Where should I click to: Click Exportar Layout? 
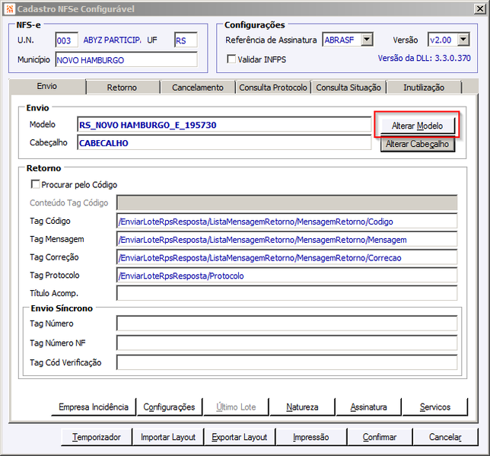point(240,437)
